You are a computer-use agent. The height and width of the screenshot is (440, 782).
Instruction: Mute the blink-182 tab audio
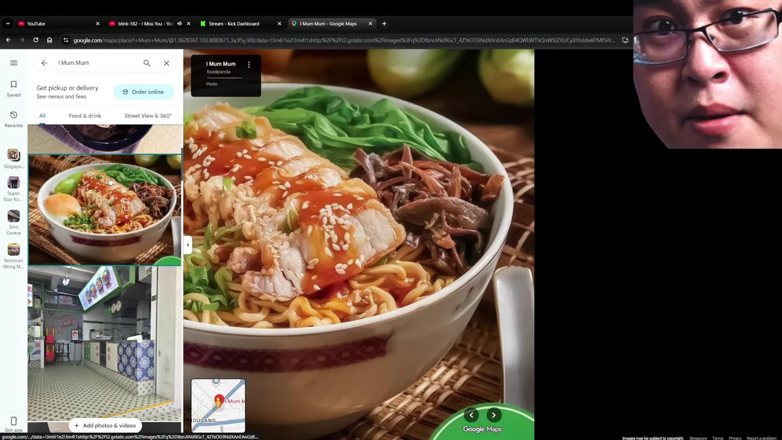(179, 24)
